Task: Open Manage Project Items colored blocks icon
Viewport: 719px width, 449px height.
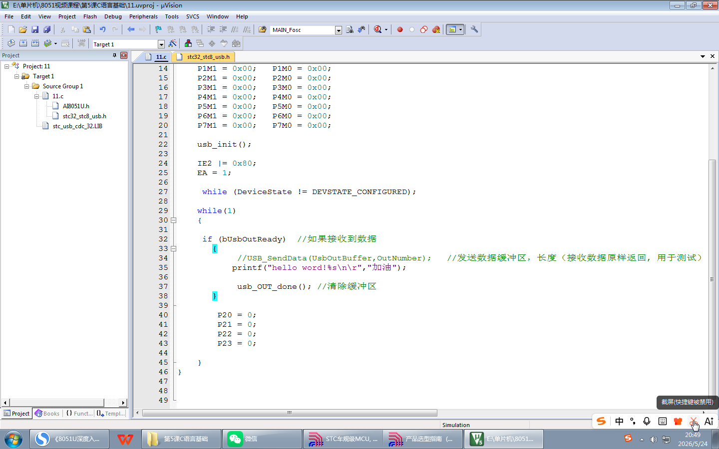Action: [188, 44]
